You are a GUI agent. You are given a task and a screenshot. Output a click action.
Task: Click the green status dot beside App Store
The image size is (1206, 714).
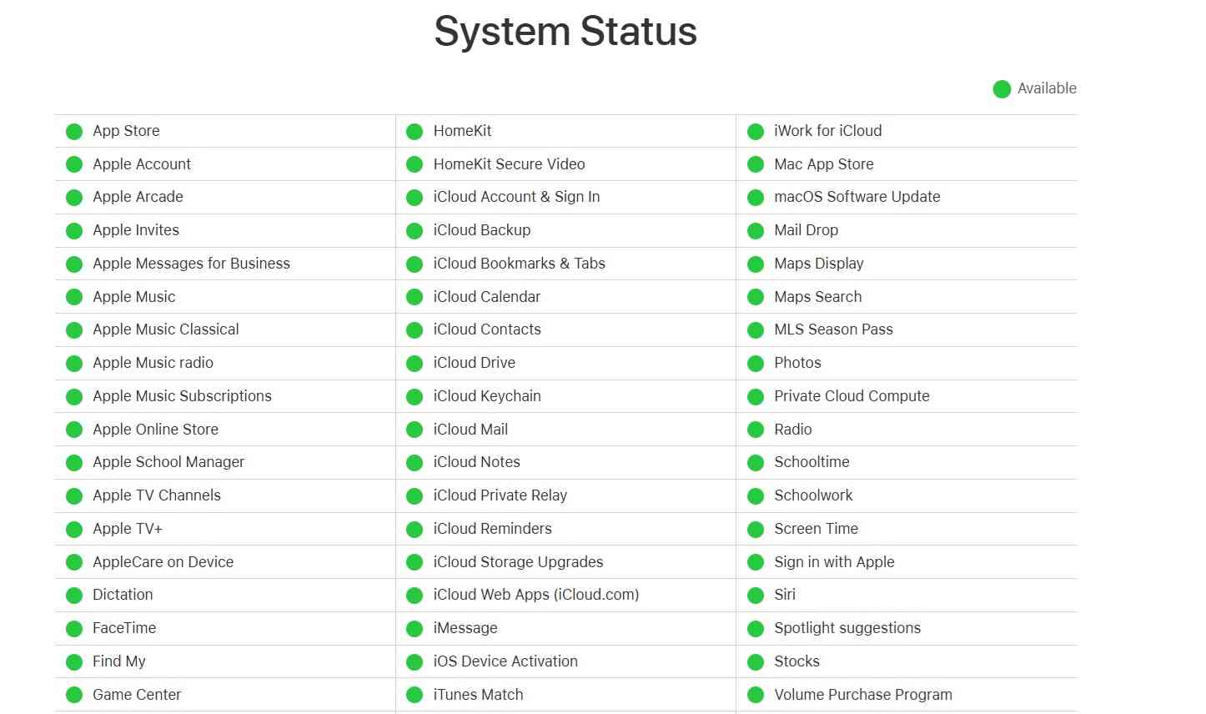(74, 131)
